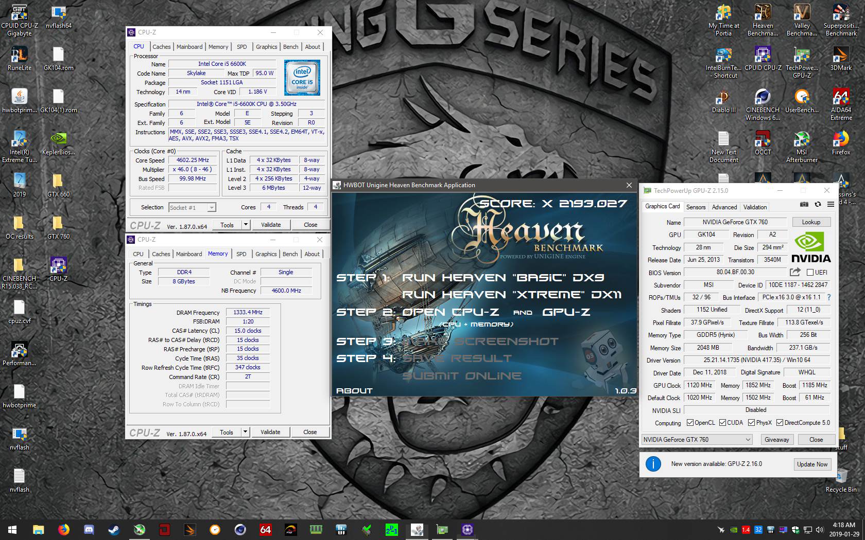The height and width of the screenshot is (540, 865).
Task: Open the hwbotprime Java desktop icon
Action: pos(20,101)
